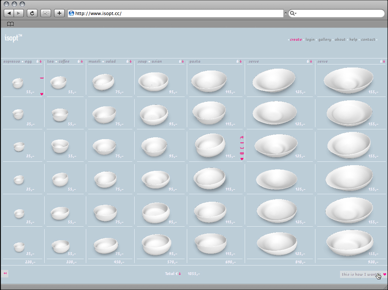388x290 pixels.
Task: Click the pink back arrow at page bottom-left
Action: 5,273
